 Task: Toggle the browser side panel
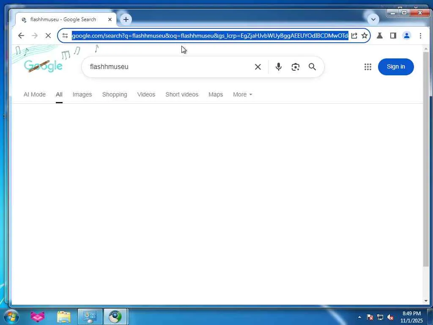pyautogui.click(x=393, y=36)
